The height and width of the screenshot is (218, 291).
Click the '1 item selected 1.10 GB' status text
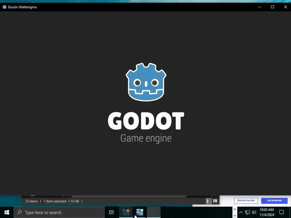click(61, 201)
